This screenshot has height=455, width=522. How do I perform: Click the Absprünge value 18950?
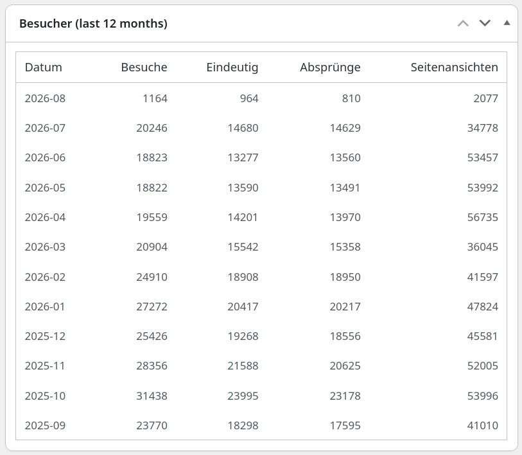pos(345,277)
